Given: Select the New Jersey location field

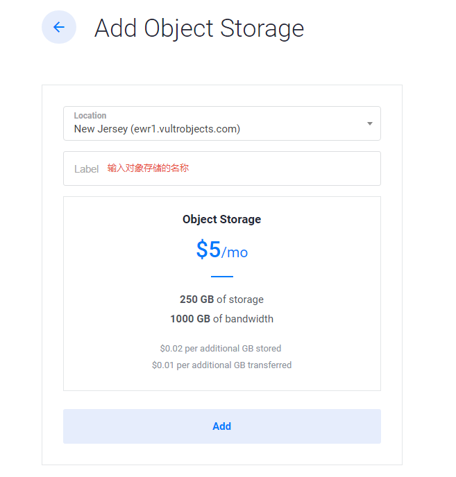Looking at the screenshot, I should 222,123.
